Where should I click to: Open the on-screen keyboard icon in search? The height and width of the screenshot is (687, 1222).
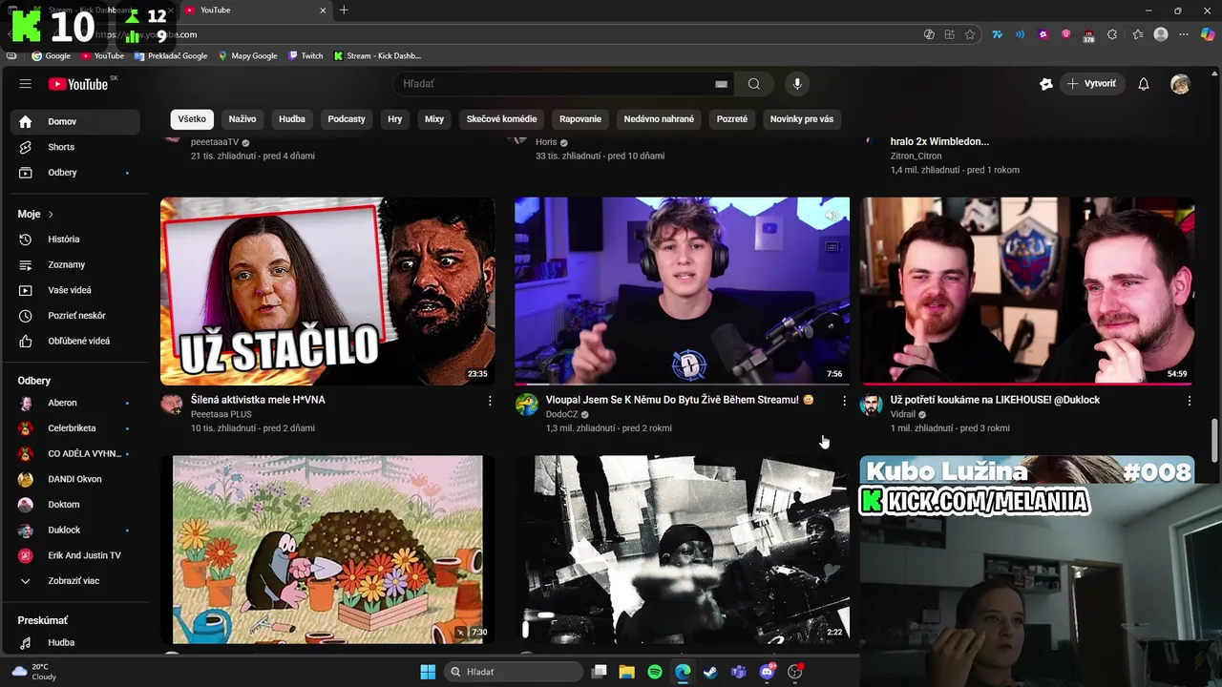pyautogui.click(x=721, y=84)
